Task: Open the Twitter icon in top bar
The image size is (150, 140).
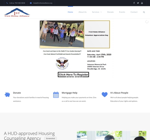Action: (138, 3)
